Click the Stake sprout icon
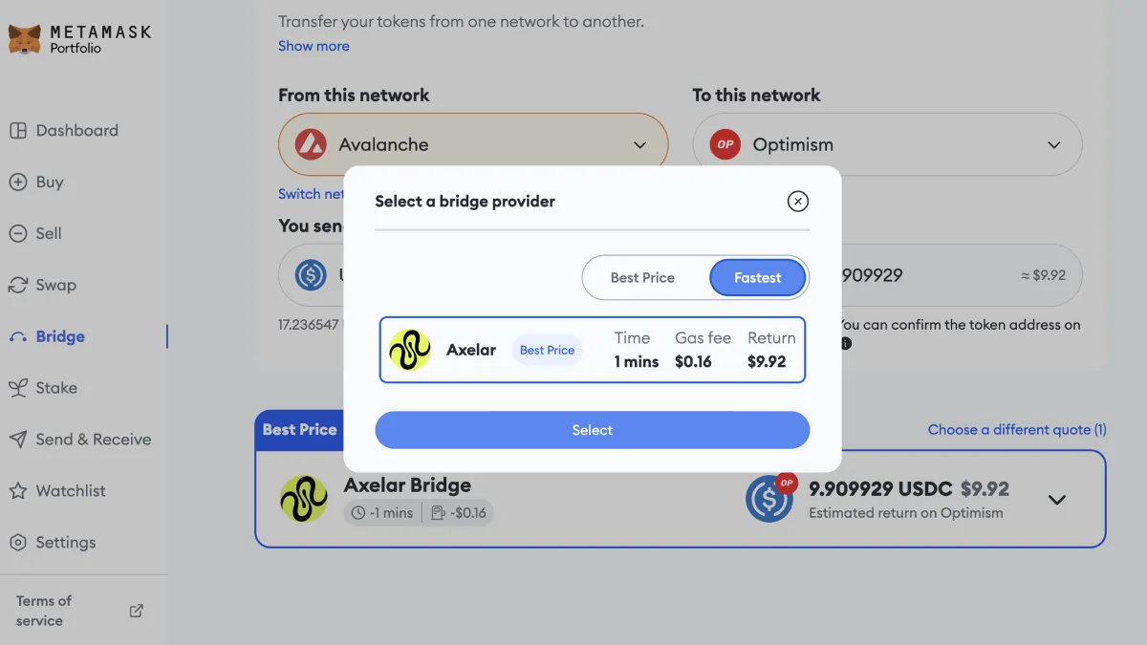1147x645 pixels. pos(17,388)
